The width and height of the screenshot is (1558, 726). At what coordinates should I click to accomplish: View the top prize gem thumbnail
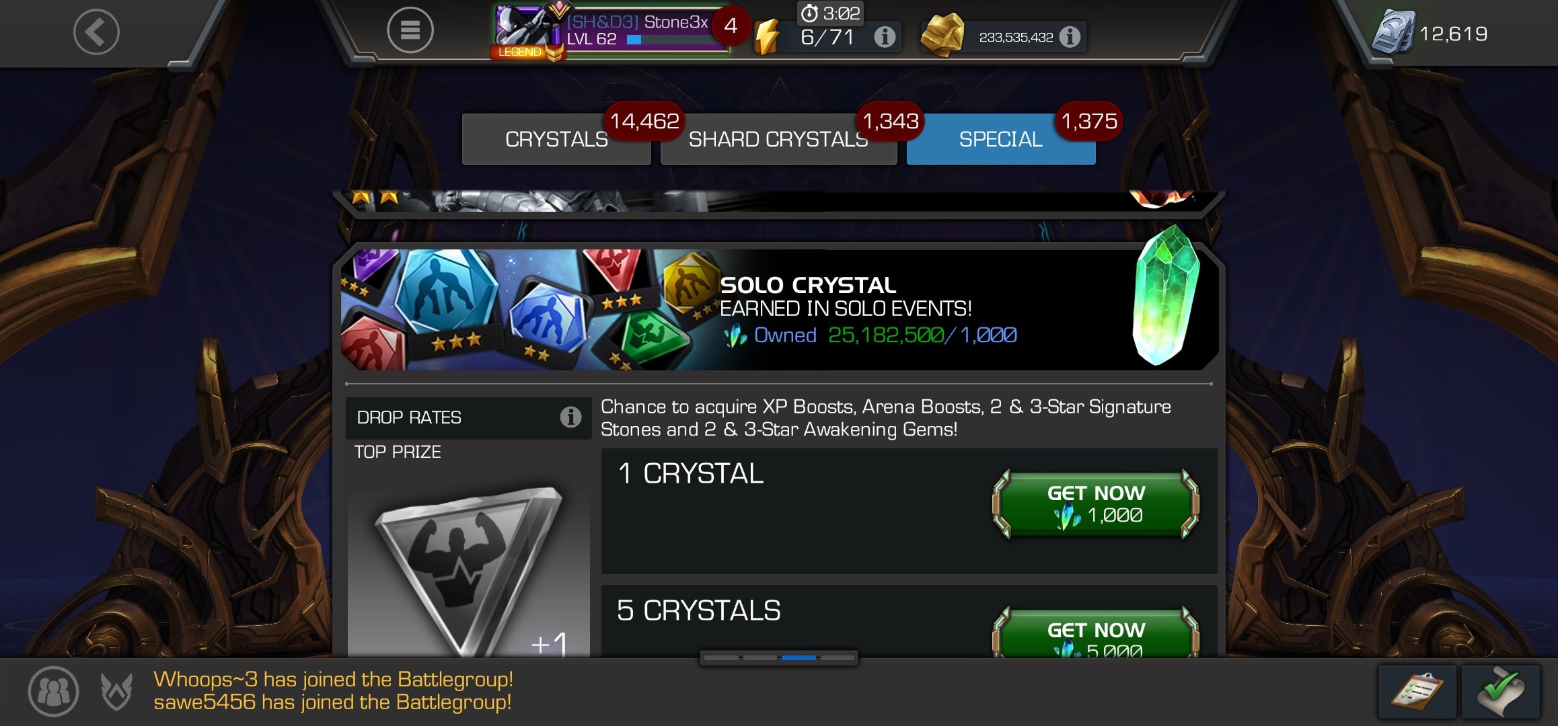(469, 571)
